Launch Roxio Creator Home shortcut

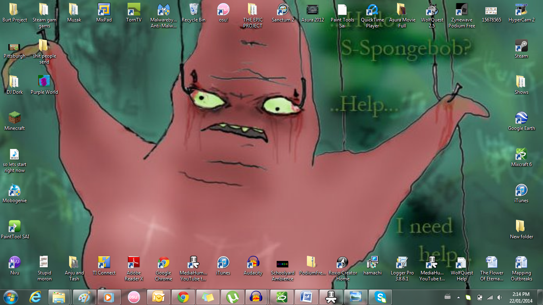tap(343, 269)
